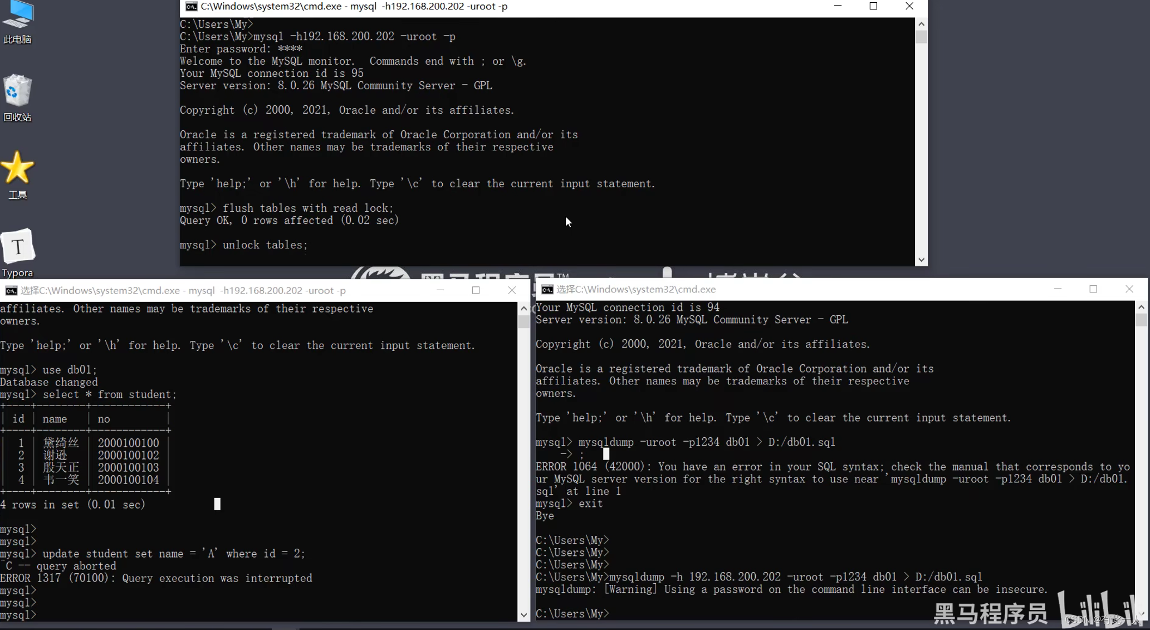1150x630 pixels.
Task: Click cmd icon in top mysql window title bar
Action: pos(191,7)
